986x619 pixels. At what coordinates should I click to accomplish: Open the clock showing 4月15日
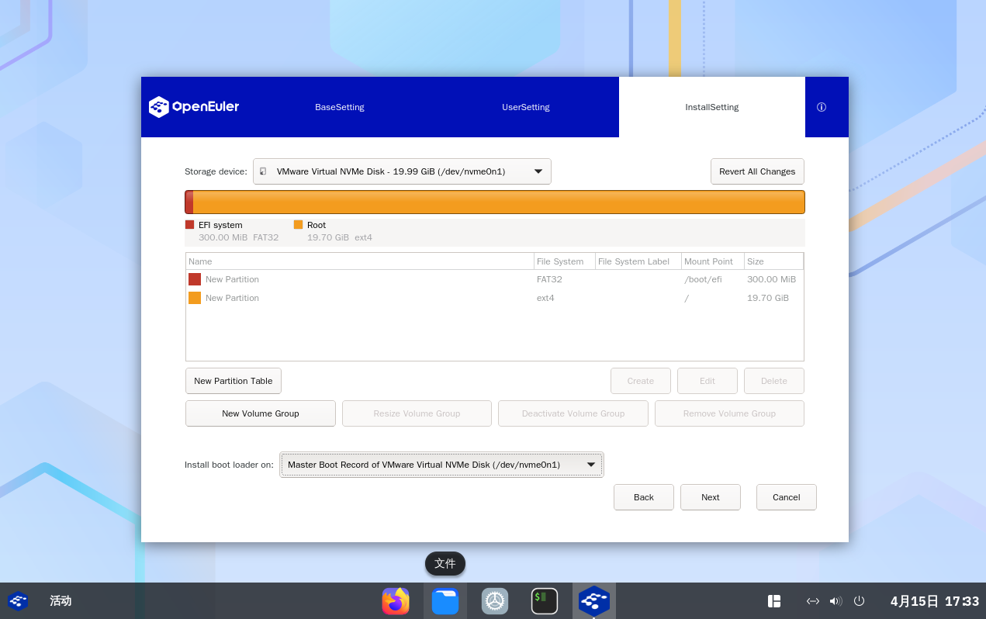click(935, 601)
